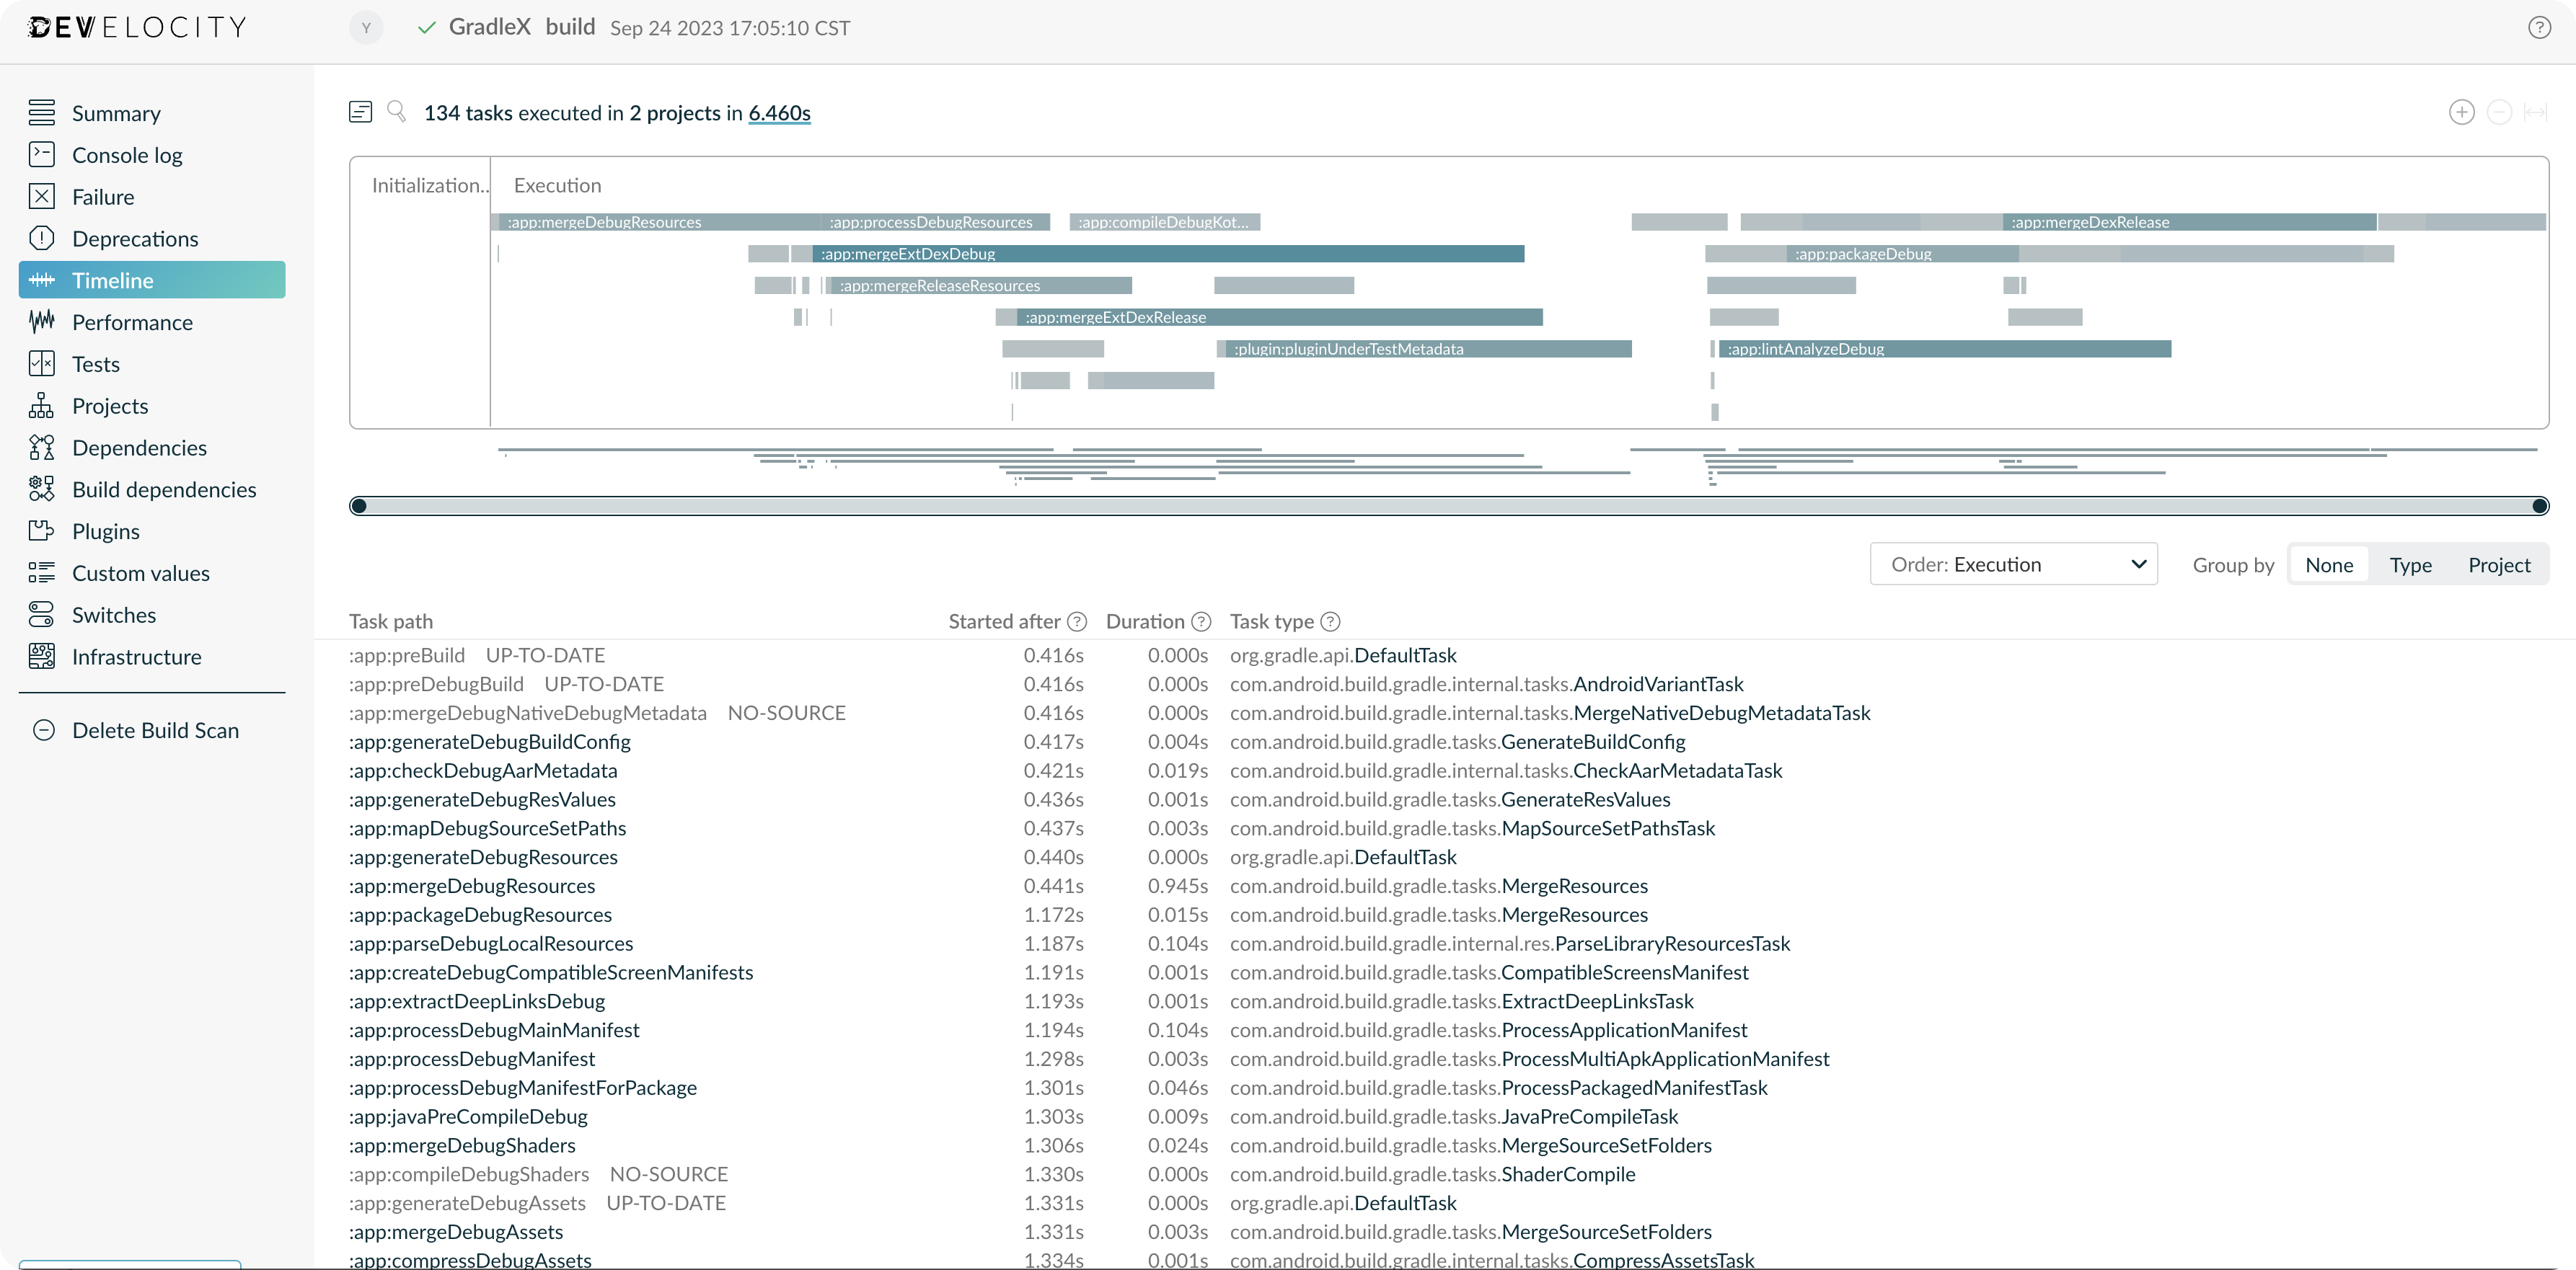This screenshot has height=1270, width=2576.
Task: Open Build dependencies page
Action: pyautogui.click(x=164, y=489)
